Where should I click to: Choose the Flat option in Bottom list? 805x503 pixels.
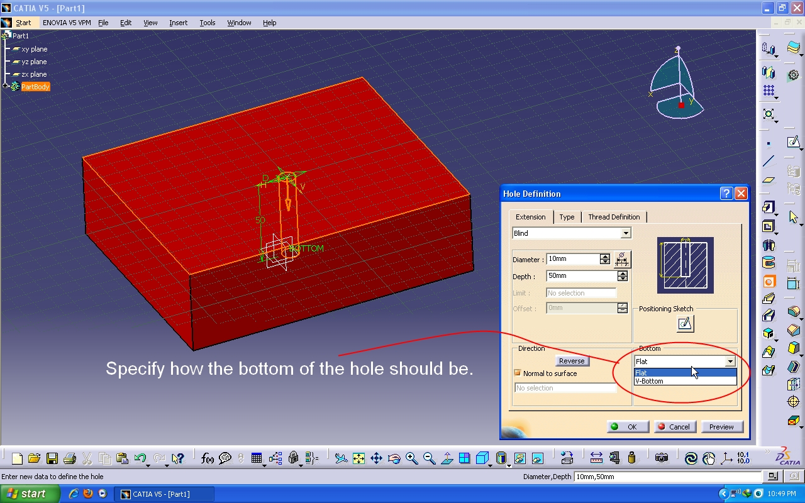[x=686, y=373]
